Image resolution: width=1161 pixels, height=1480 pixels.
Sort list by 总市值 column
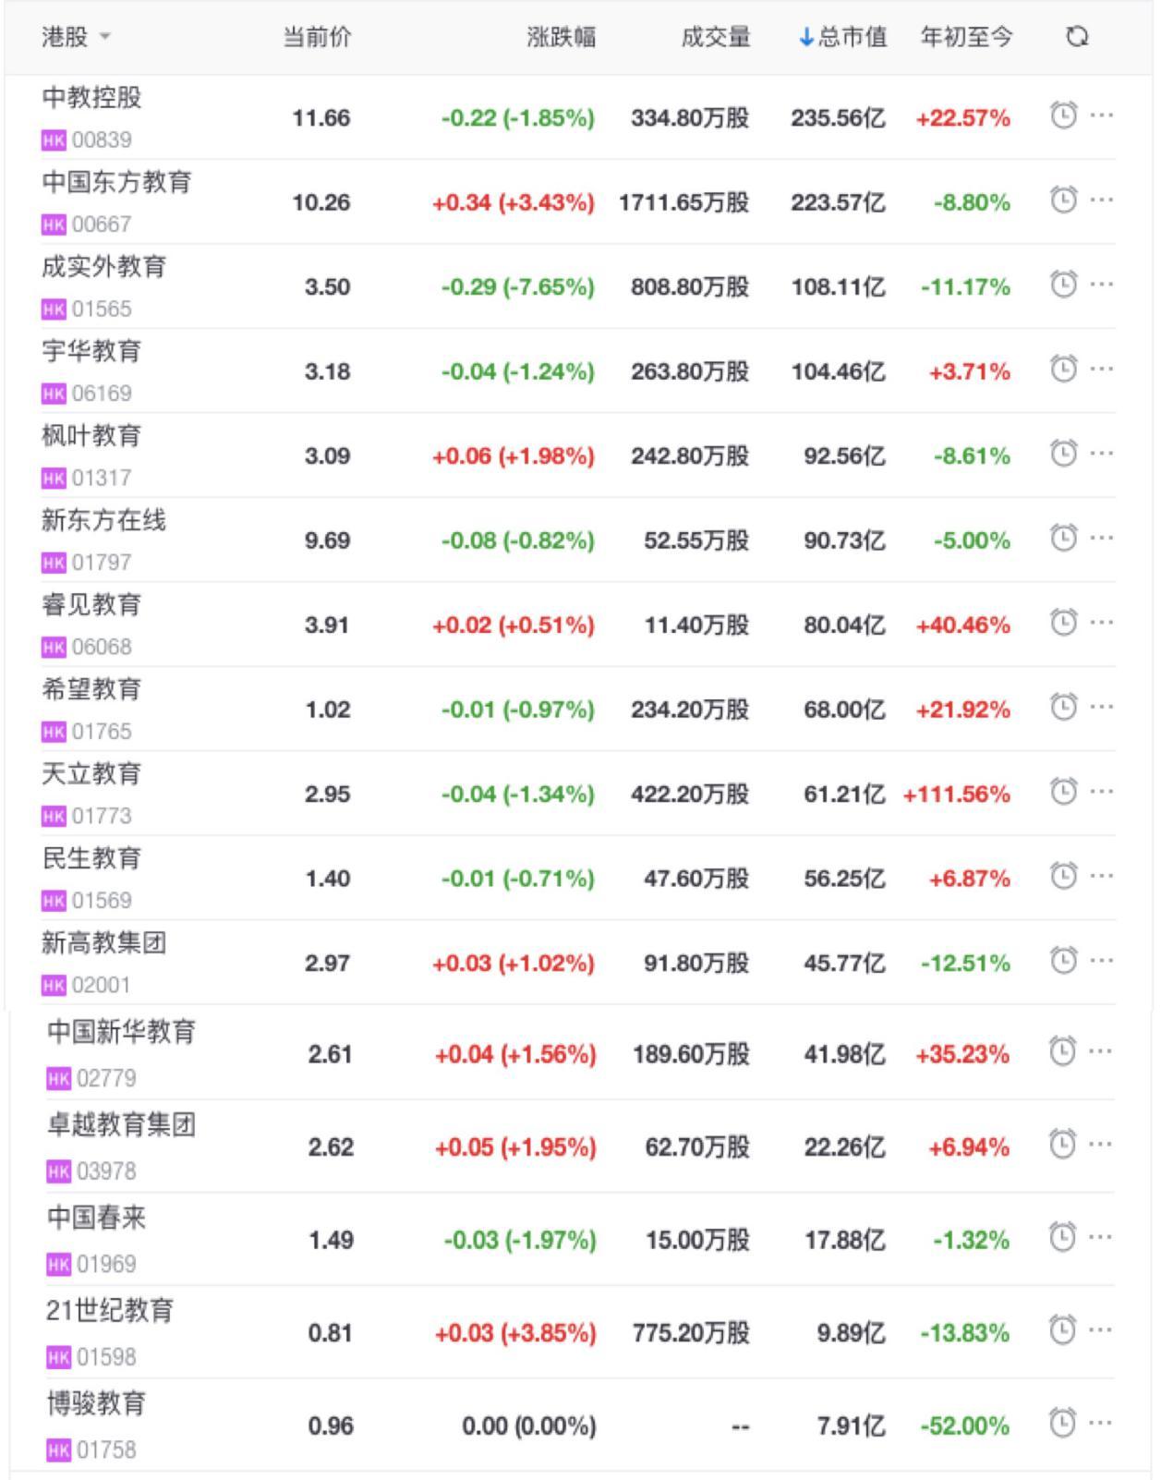click(843, 37)
